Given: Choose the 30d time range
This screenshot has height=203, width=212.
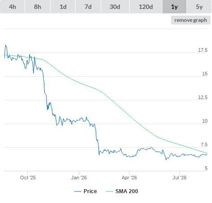Looking at the screenshot, I should (115, 7).
